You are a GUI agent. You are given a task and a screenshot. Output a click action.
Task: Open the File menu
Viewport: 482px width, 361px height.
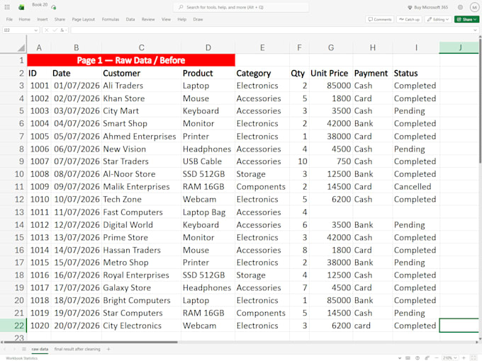pyautogui.click(x=9, y=19)
